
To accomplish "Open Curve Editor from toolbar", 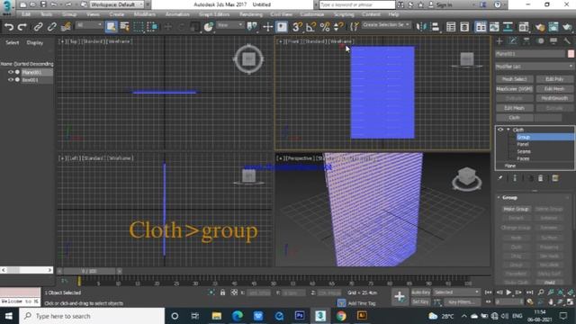I will [494, 27].
